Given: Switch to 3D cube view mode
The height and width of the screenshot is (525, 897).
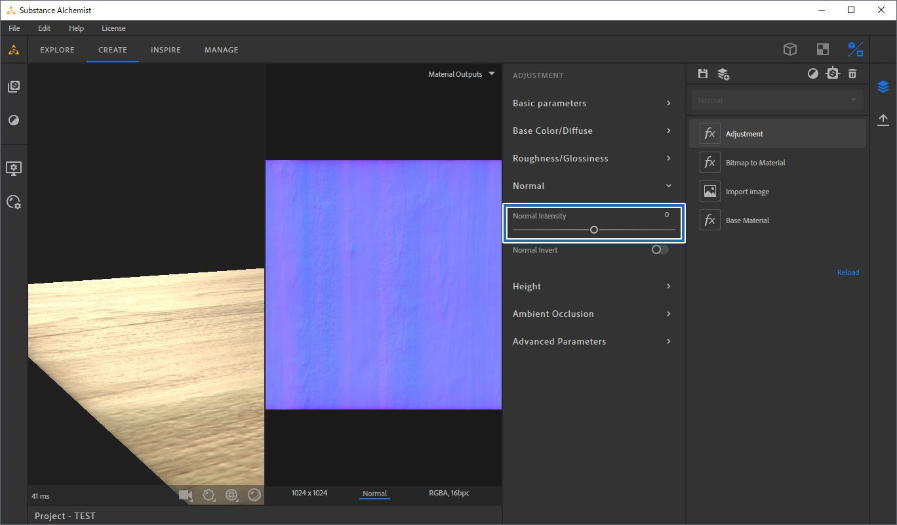Looking at the screenshot, I should pyautogui.click(x=790, y=49).
